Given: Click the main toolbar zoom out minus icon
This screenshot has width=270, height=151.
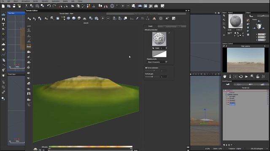Looking at the screenshot, I should click(128, 6).
